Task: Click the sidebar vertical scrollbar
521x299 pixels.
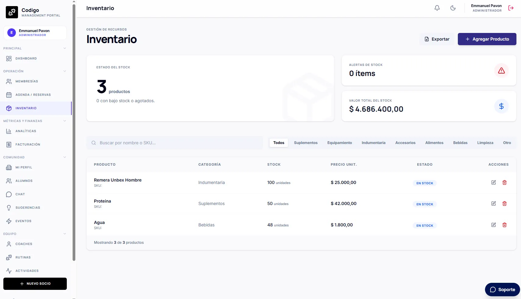Action: (x=74, y=132)
